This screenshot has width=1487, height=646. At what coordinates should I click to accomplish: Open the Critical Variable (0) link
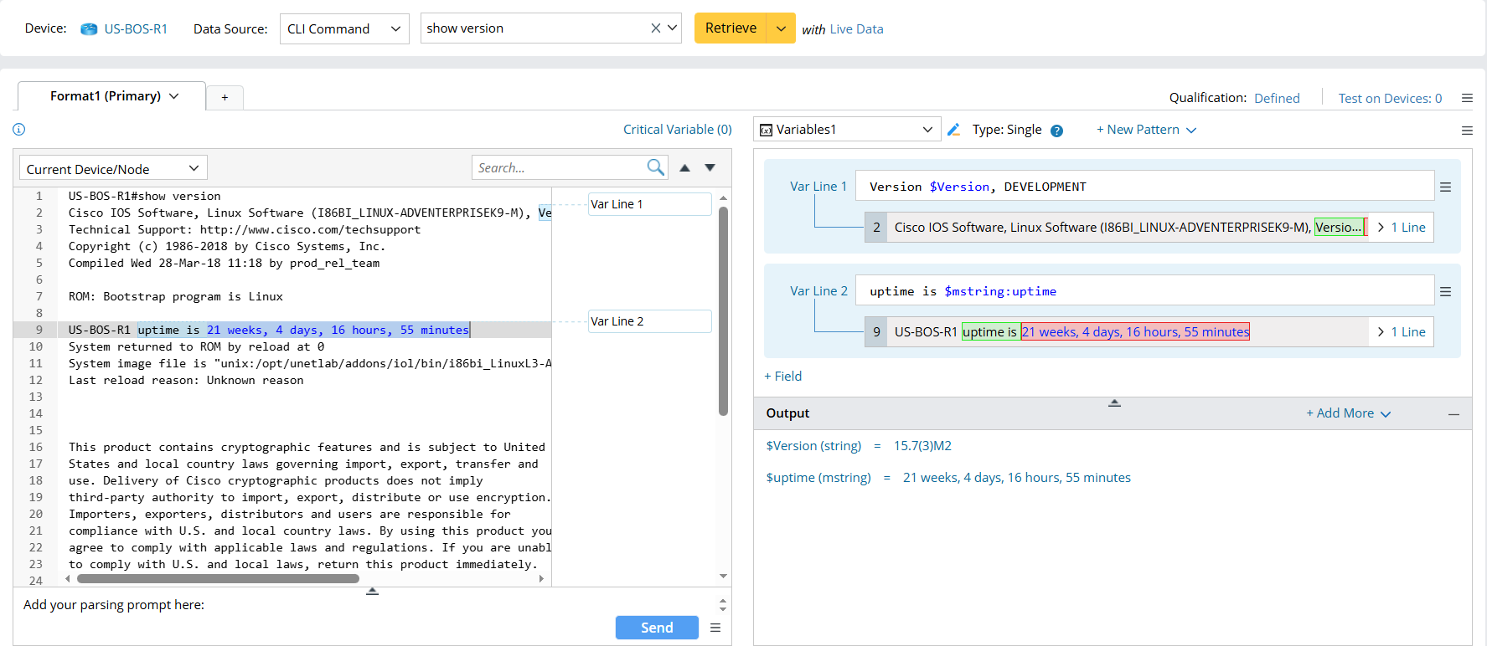[x=677, y=129]
